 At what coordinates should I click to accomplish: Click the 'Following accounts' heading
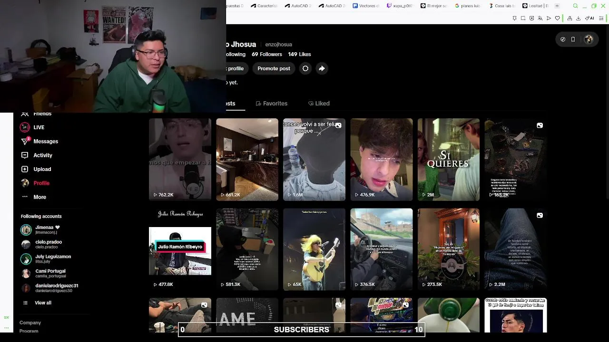pos(41,216)
